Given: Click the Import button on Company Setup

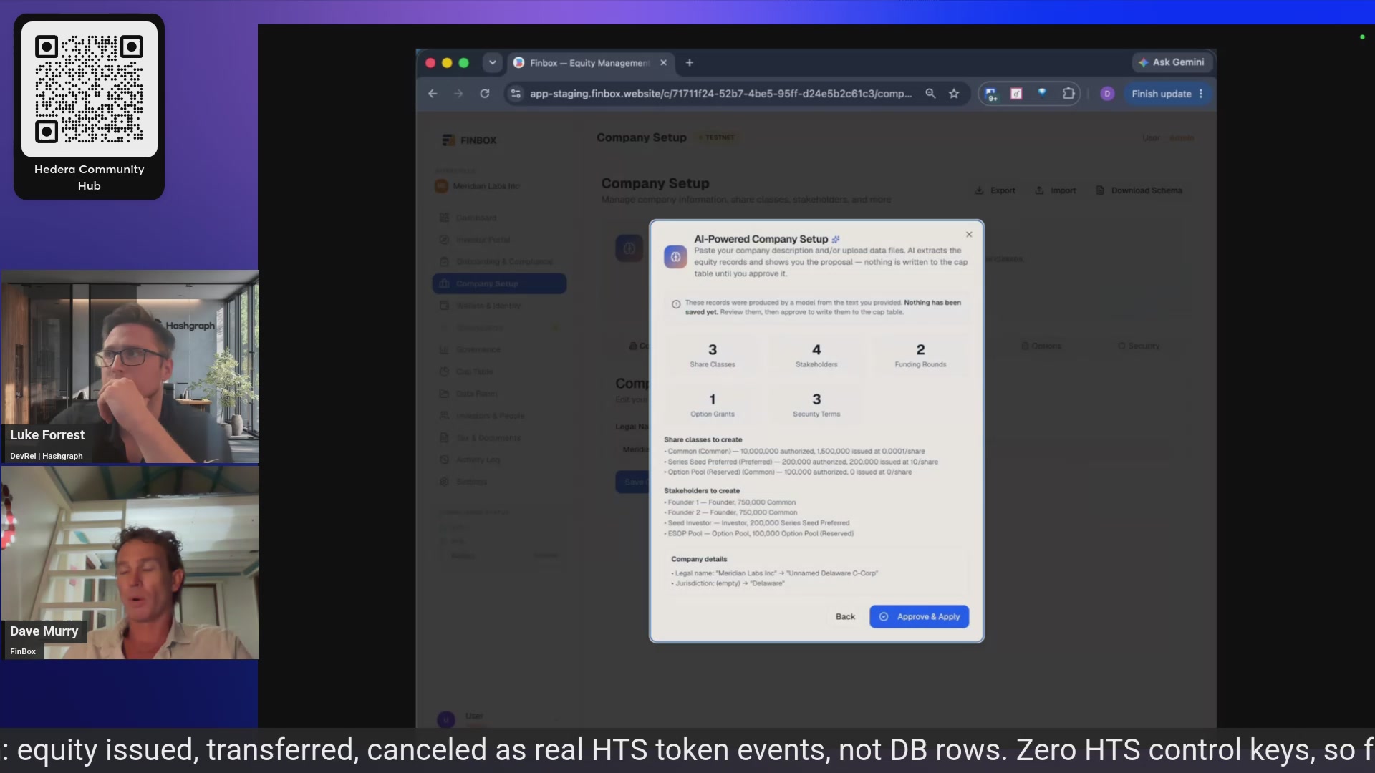Looking at the screenshot, I should pos(1056,190).
